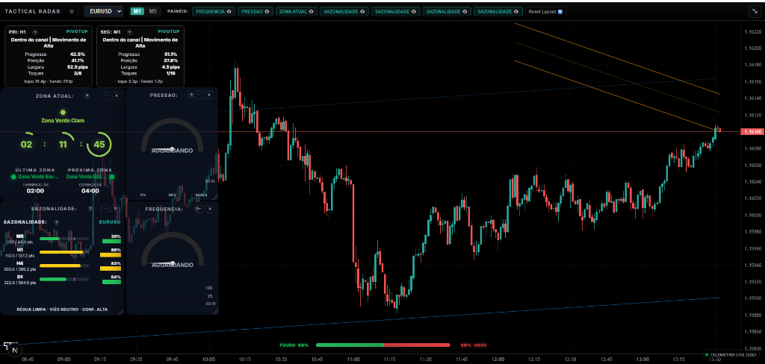The image size is (765, 364).
Task: Click the Reset Layout button
Action: [545, 11]
